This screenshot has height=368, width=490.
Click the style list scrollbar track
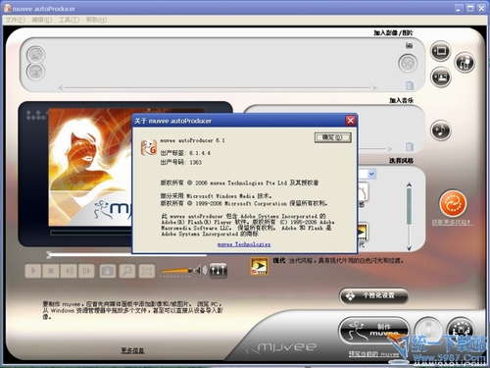[409, 216]
